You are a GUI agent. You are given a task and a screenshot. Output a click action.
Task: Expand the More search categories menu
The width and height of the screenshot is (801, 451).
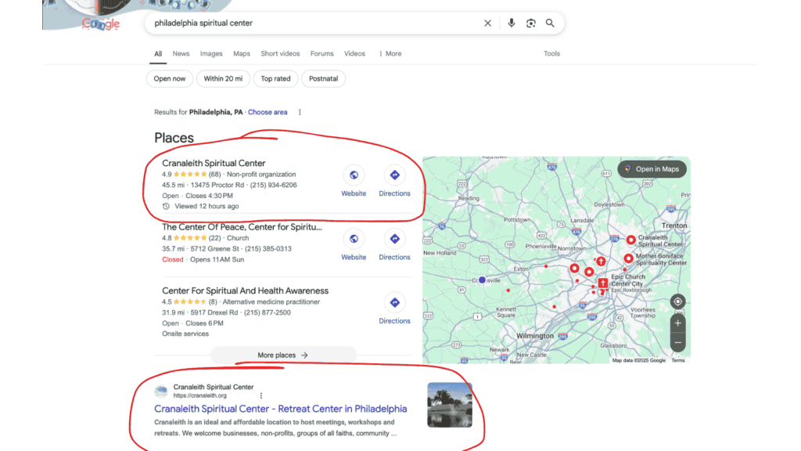pos(390,54)
